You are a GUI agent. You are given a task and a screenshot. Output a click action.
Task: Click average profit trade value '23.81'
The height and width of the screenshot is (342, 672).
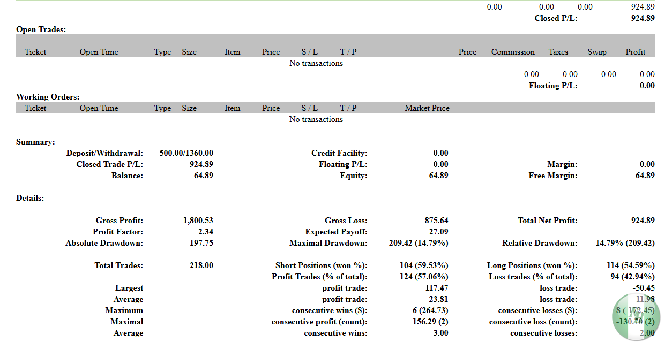coord(439,299)
